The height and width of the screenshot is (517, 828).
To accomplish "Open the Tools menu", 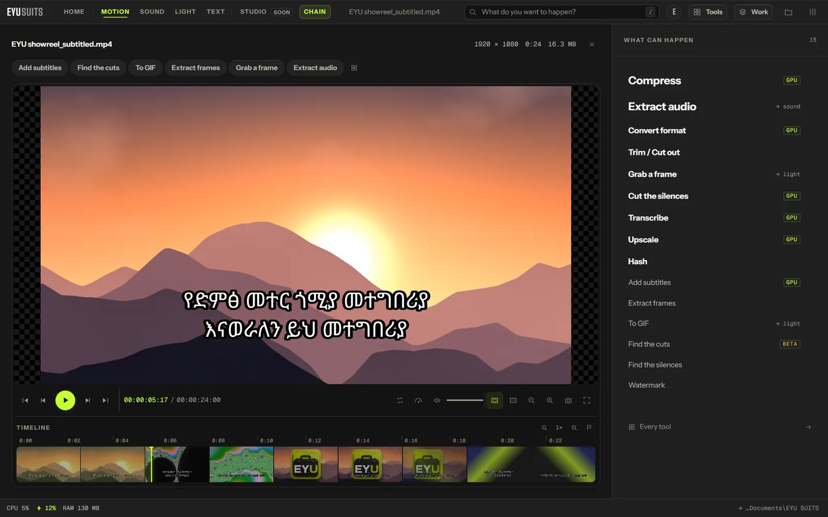I will (x=708, y=12).
